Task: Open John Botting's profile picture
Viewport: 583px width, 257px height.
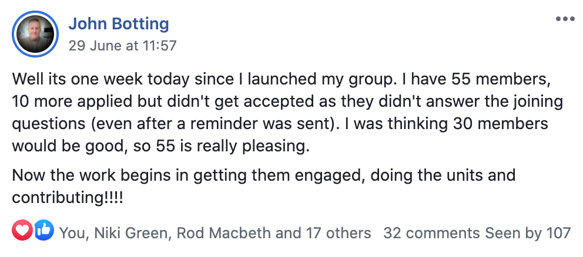Action: click(x=36, y=35)
